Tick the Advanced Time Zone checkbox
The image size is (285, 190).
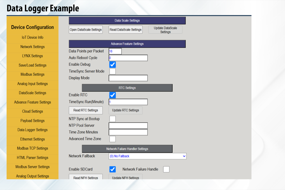click(x=112, y=139)
